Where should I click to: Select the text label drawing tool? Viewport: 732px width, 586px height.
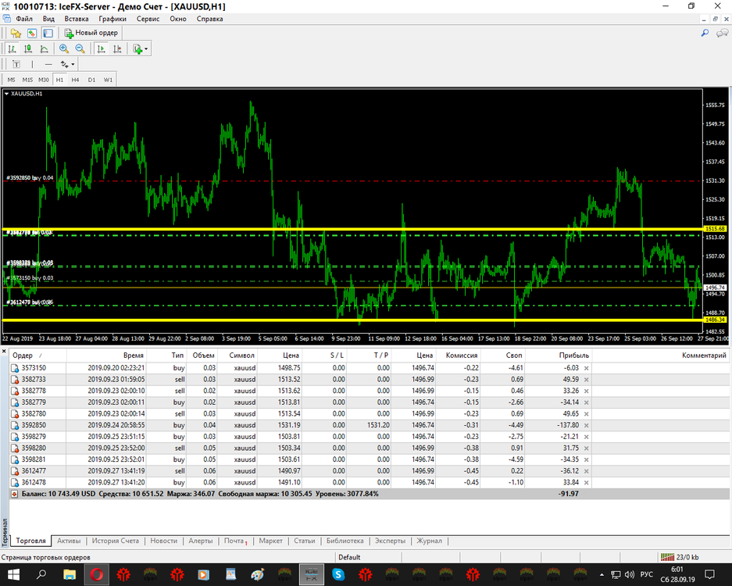click(x=16, y=64)
